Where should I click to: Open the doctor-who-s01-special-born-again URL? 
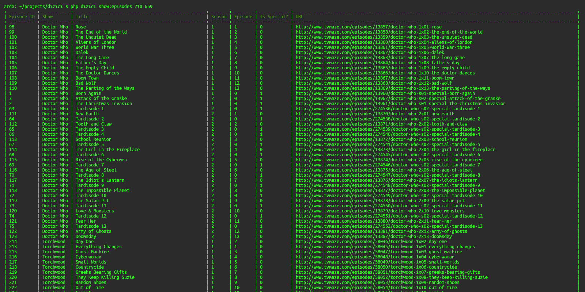click(x=385, y=93)
